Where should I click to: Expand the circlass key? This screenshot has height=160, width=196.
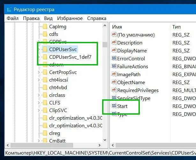39,95
